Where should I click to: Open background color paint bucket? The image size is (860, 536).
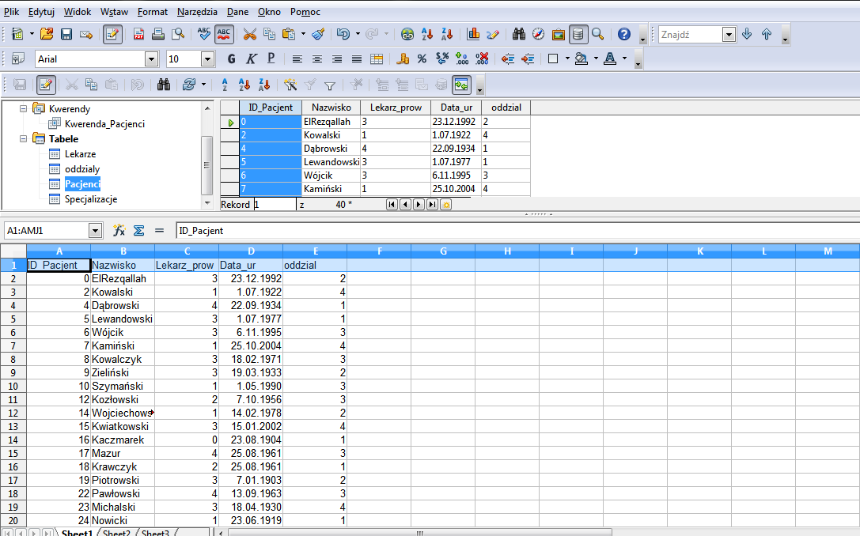[x=582, y=59]
